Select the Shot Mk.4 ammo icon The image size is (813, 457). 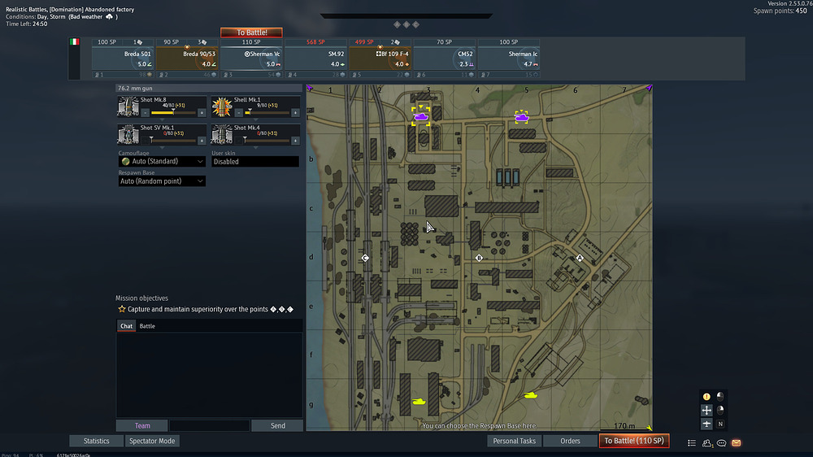221,134
